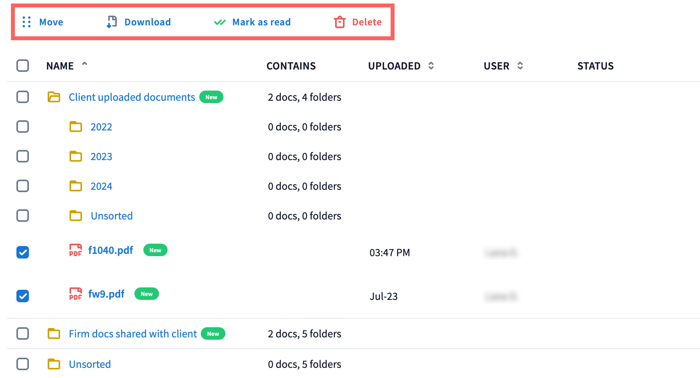Click the open folder icon for Client uploaded documents
700x378 pixels.
pyautogui.click(x=54, y=97)
